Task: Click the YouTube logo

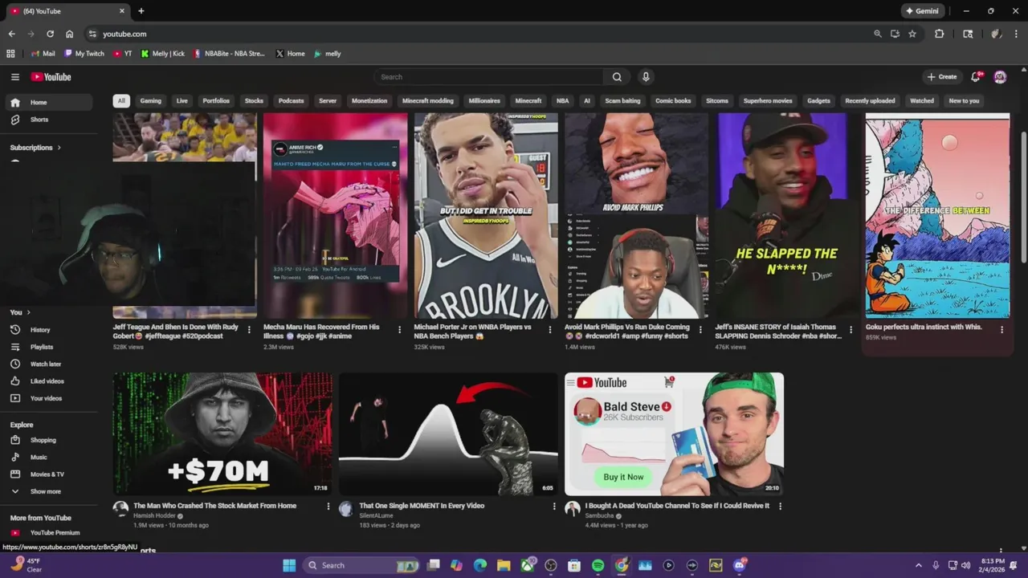Action: [51, 77]
